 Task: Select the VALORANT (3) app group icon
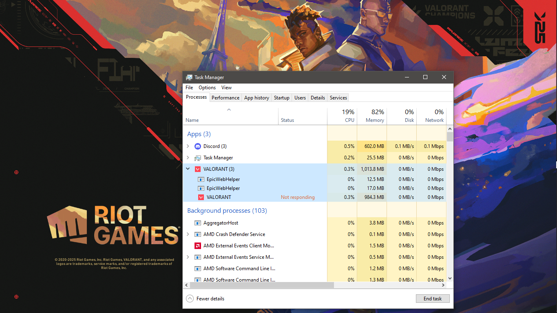(x=198, y=169)
